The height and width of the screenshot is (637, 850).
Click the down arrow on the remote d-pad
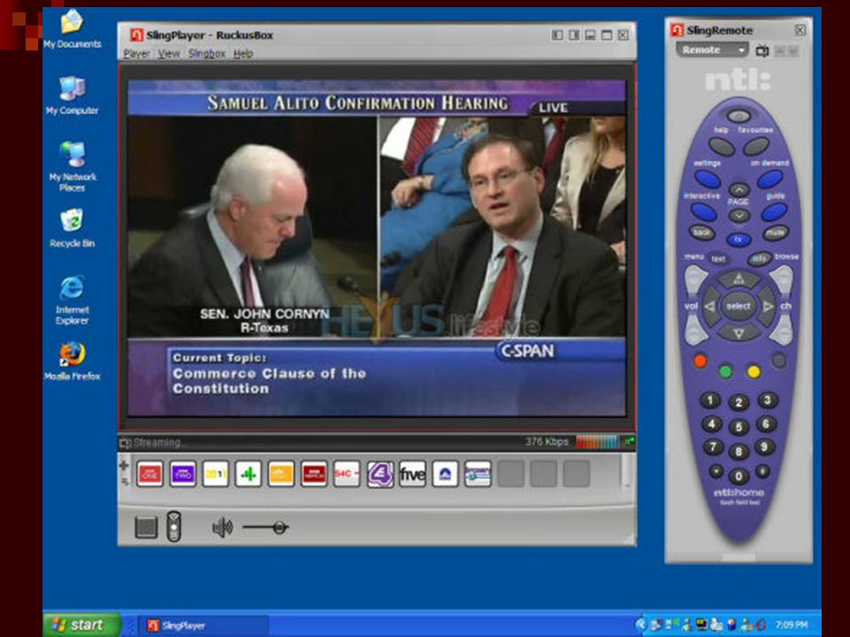[738, 333]
